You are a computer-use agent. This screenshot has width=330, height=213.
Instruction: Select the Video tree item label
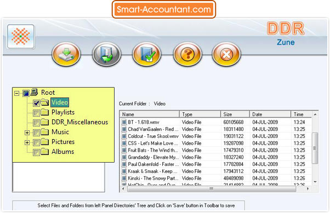pos(60,102)
